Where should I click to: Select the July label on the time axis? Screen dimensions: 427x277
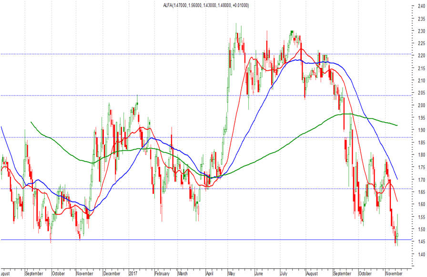[284, 274]
